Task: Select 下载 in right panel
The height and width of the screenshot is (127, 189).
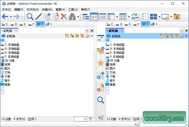Action: (110, 76)
